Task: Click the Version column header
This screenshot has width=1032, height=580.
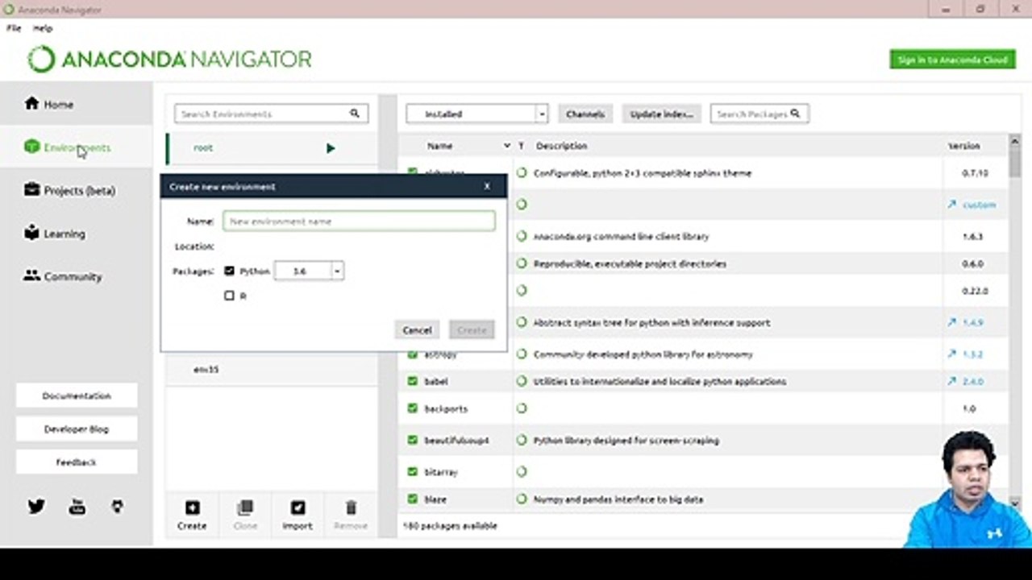Action: coord(964,146)
